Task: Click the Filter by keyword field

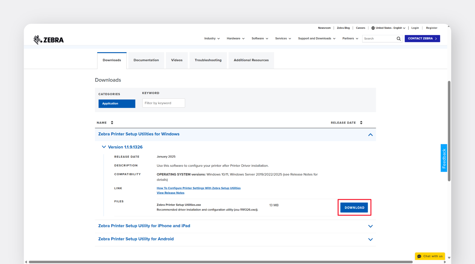Action: pyautogui.click(x=163, y=103)
